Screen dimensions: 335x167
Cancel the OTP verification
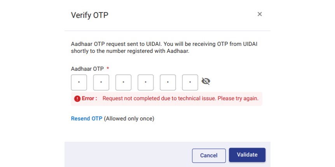pyautogui.click(x=209, y=155)
